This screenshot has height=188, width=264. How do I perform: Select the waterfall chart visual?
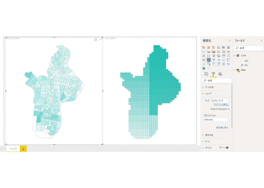pos(204,56)
